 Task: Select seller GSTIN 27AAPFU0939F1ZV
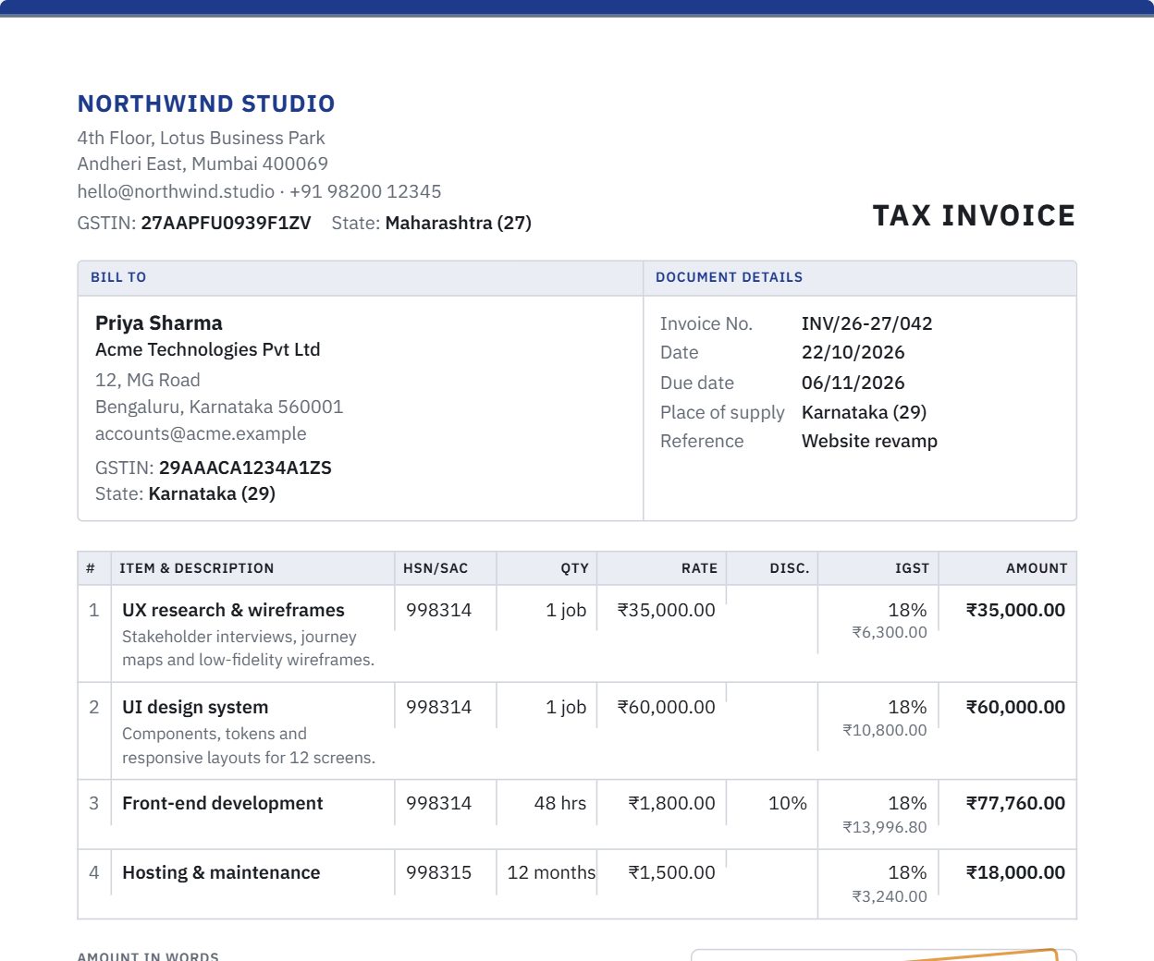(x=226, y=223)
